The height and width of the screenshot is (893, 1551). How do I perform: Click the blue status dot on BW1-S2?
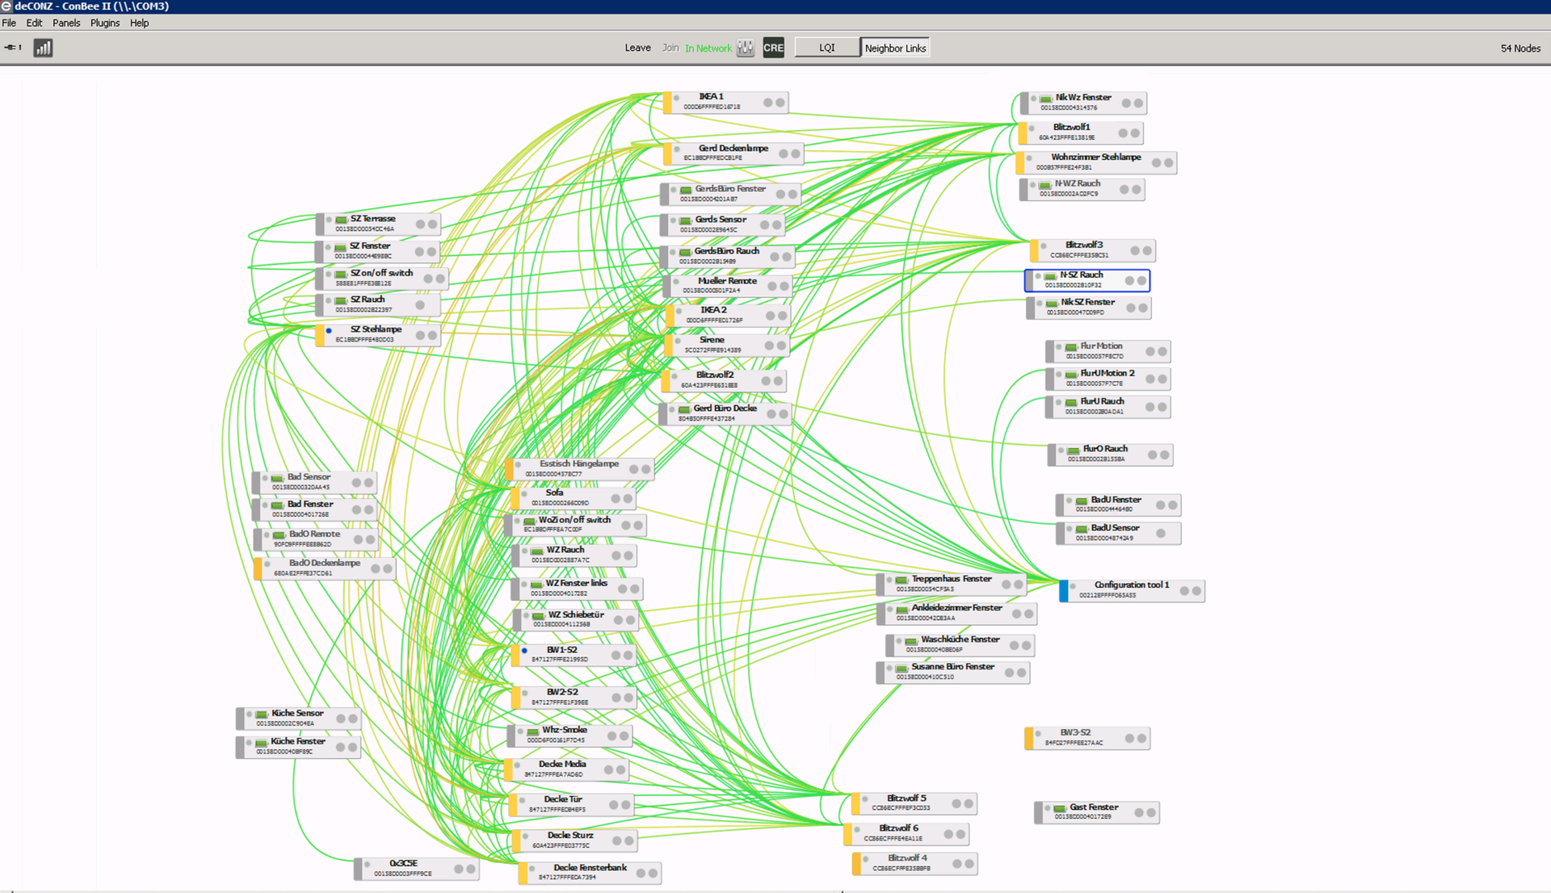pos(525,650)
